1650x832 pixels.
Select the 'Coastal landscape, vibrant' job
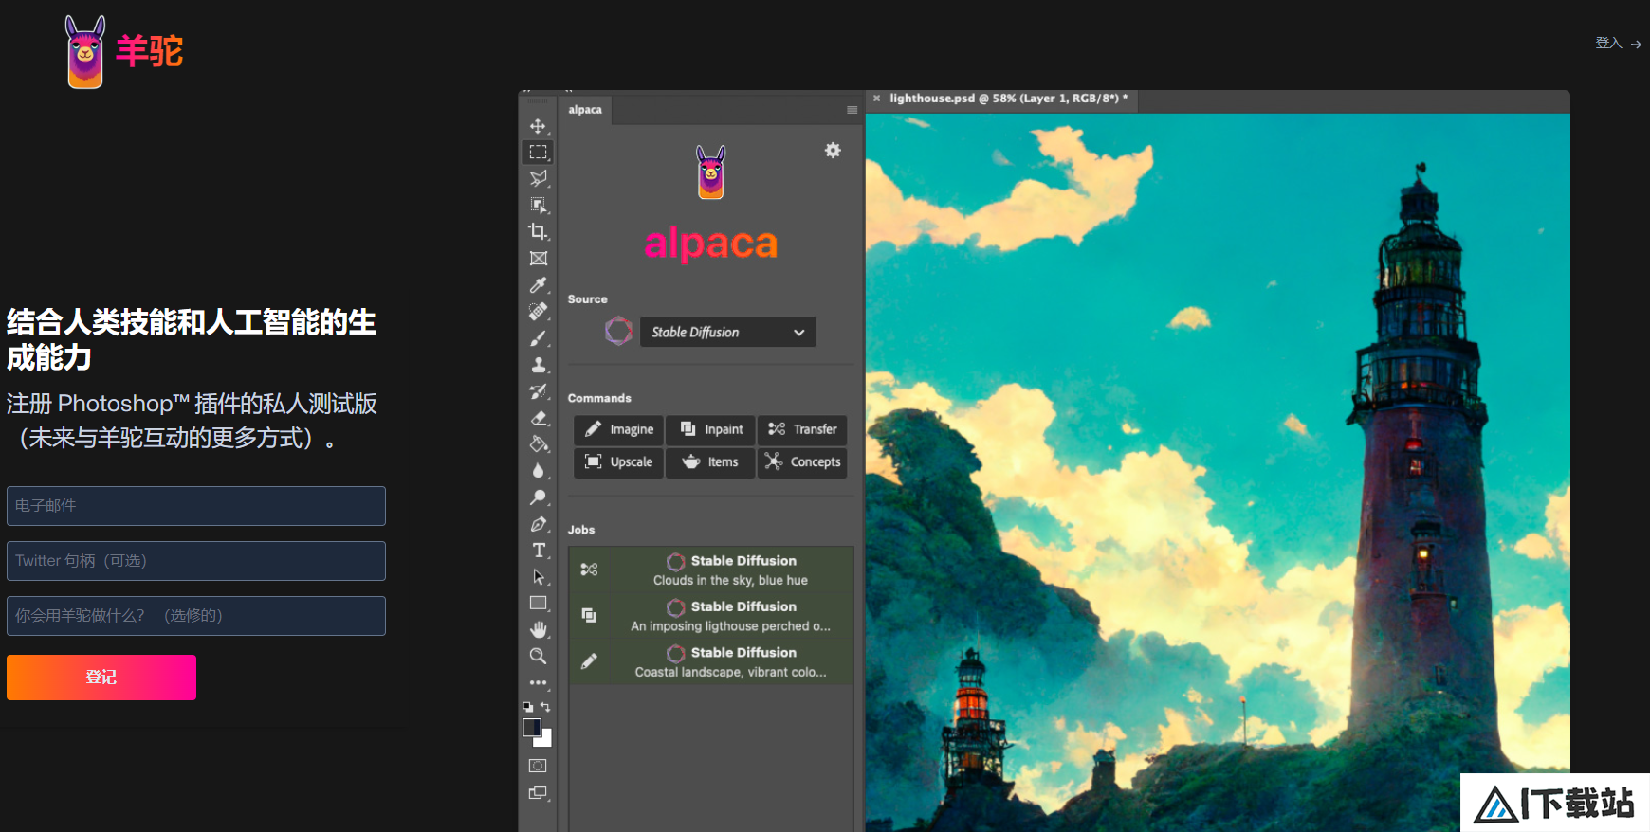click(711, 661)
